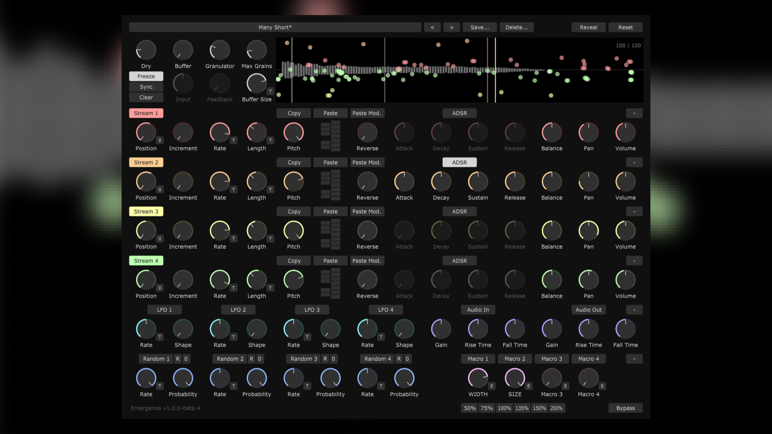Toggle the Freeze button
The height and width of the screenshot is (434, 772).
point(146,76)
